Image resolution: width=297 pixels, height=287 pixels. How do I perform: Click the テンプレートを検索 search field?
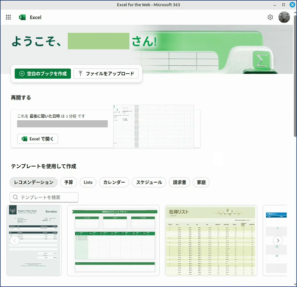(x=44, y=197)
